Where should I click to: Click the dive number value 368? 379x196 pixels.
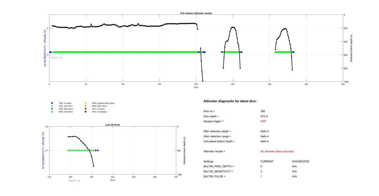coord(263,111)
